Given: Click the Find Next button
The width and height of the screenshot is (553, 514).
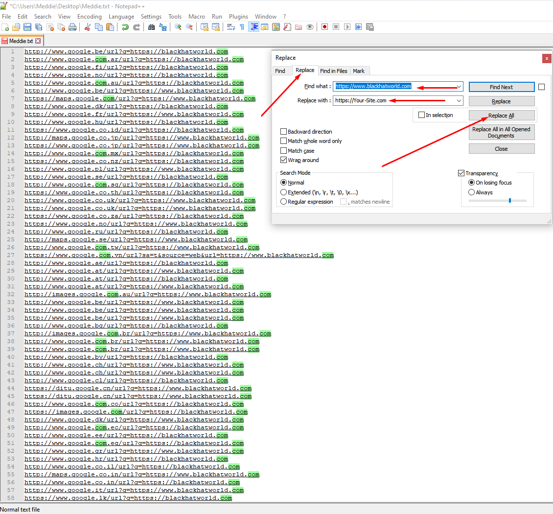Looking at the screenshot, I should click(501, 87).
